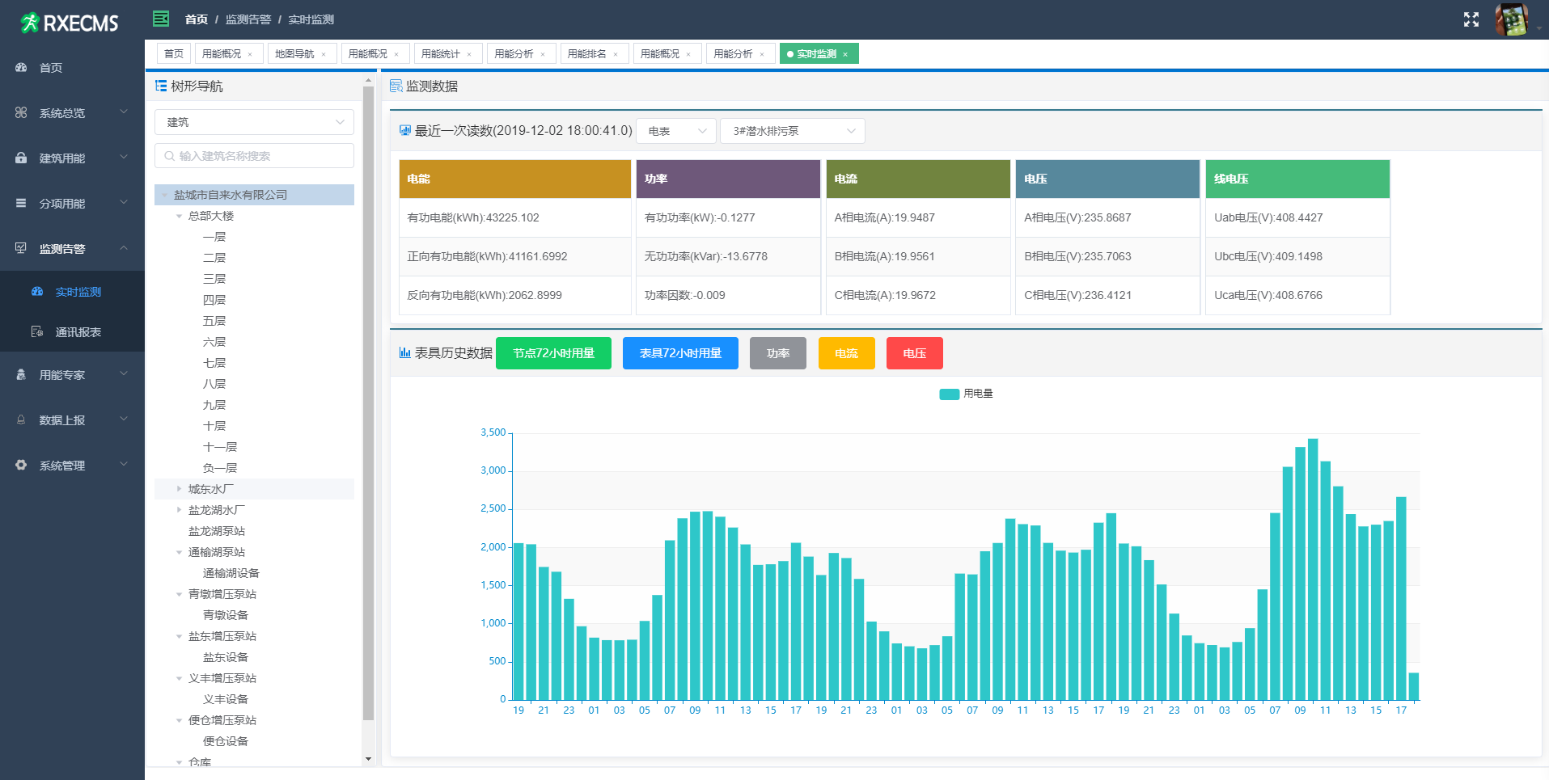1549x780 pixels.
Task: Open the 电表 meter type dropdown
Action: click(x=675, y=131)
